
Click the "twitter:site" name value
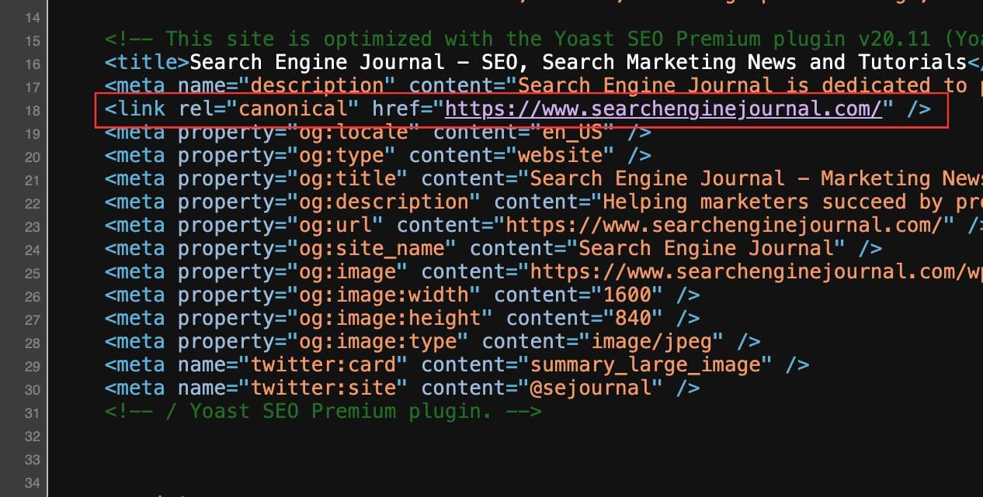(x=323, y=388)
